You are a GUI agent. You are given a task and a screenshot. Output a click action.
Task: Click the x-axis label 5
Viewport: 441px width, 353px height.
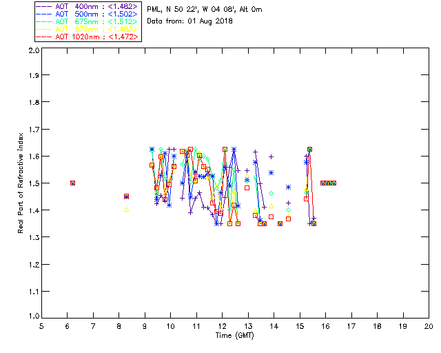click(x=41, y=326)
